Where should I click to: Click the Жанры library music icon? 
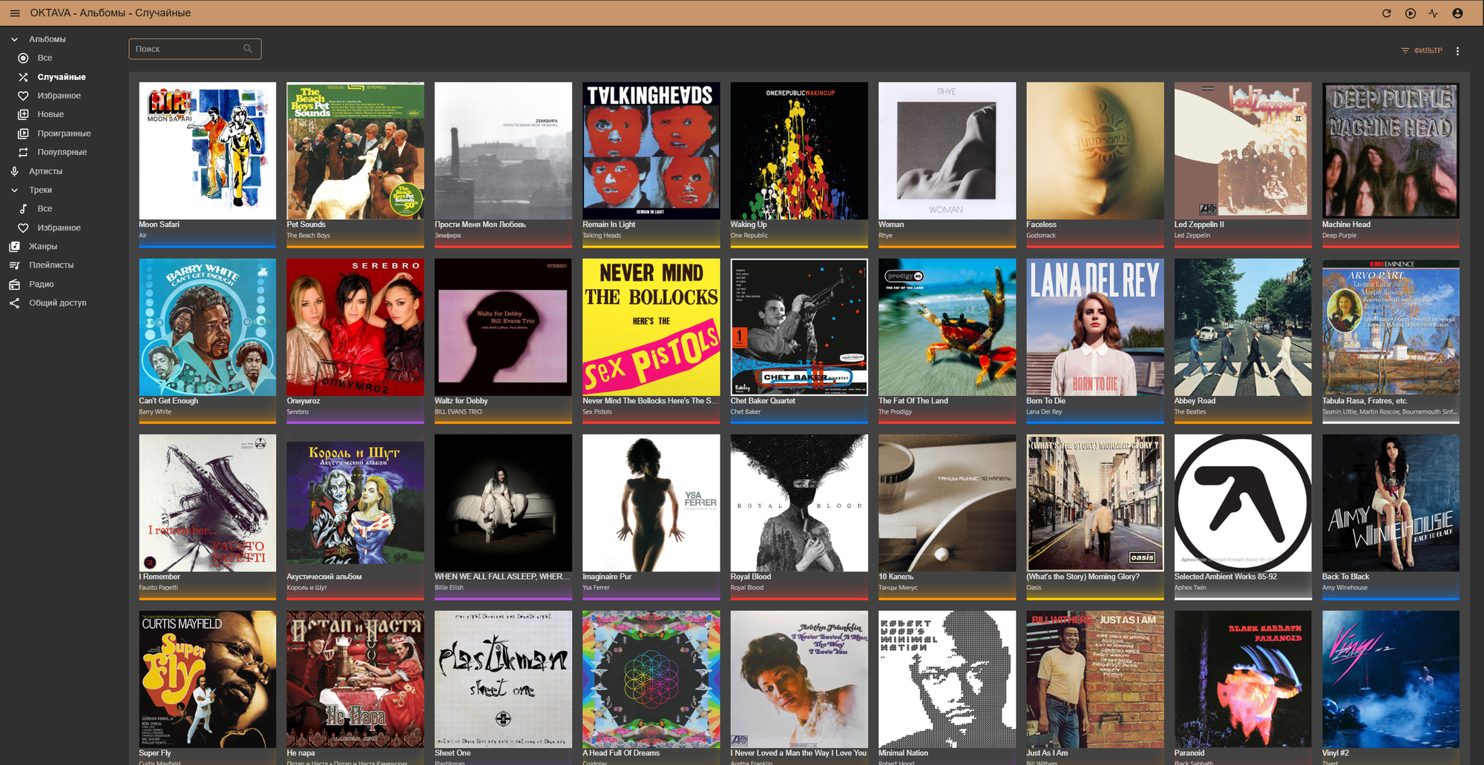point(14,246)
